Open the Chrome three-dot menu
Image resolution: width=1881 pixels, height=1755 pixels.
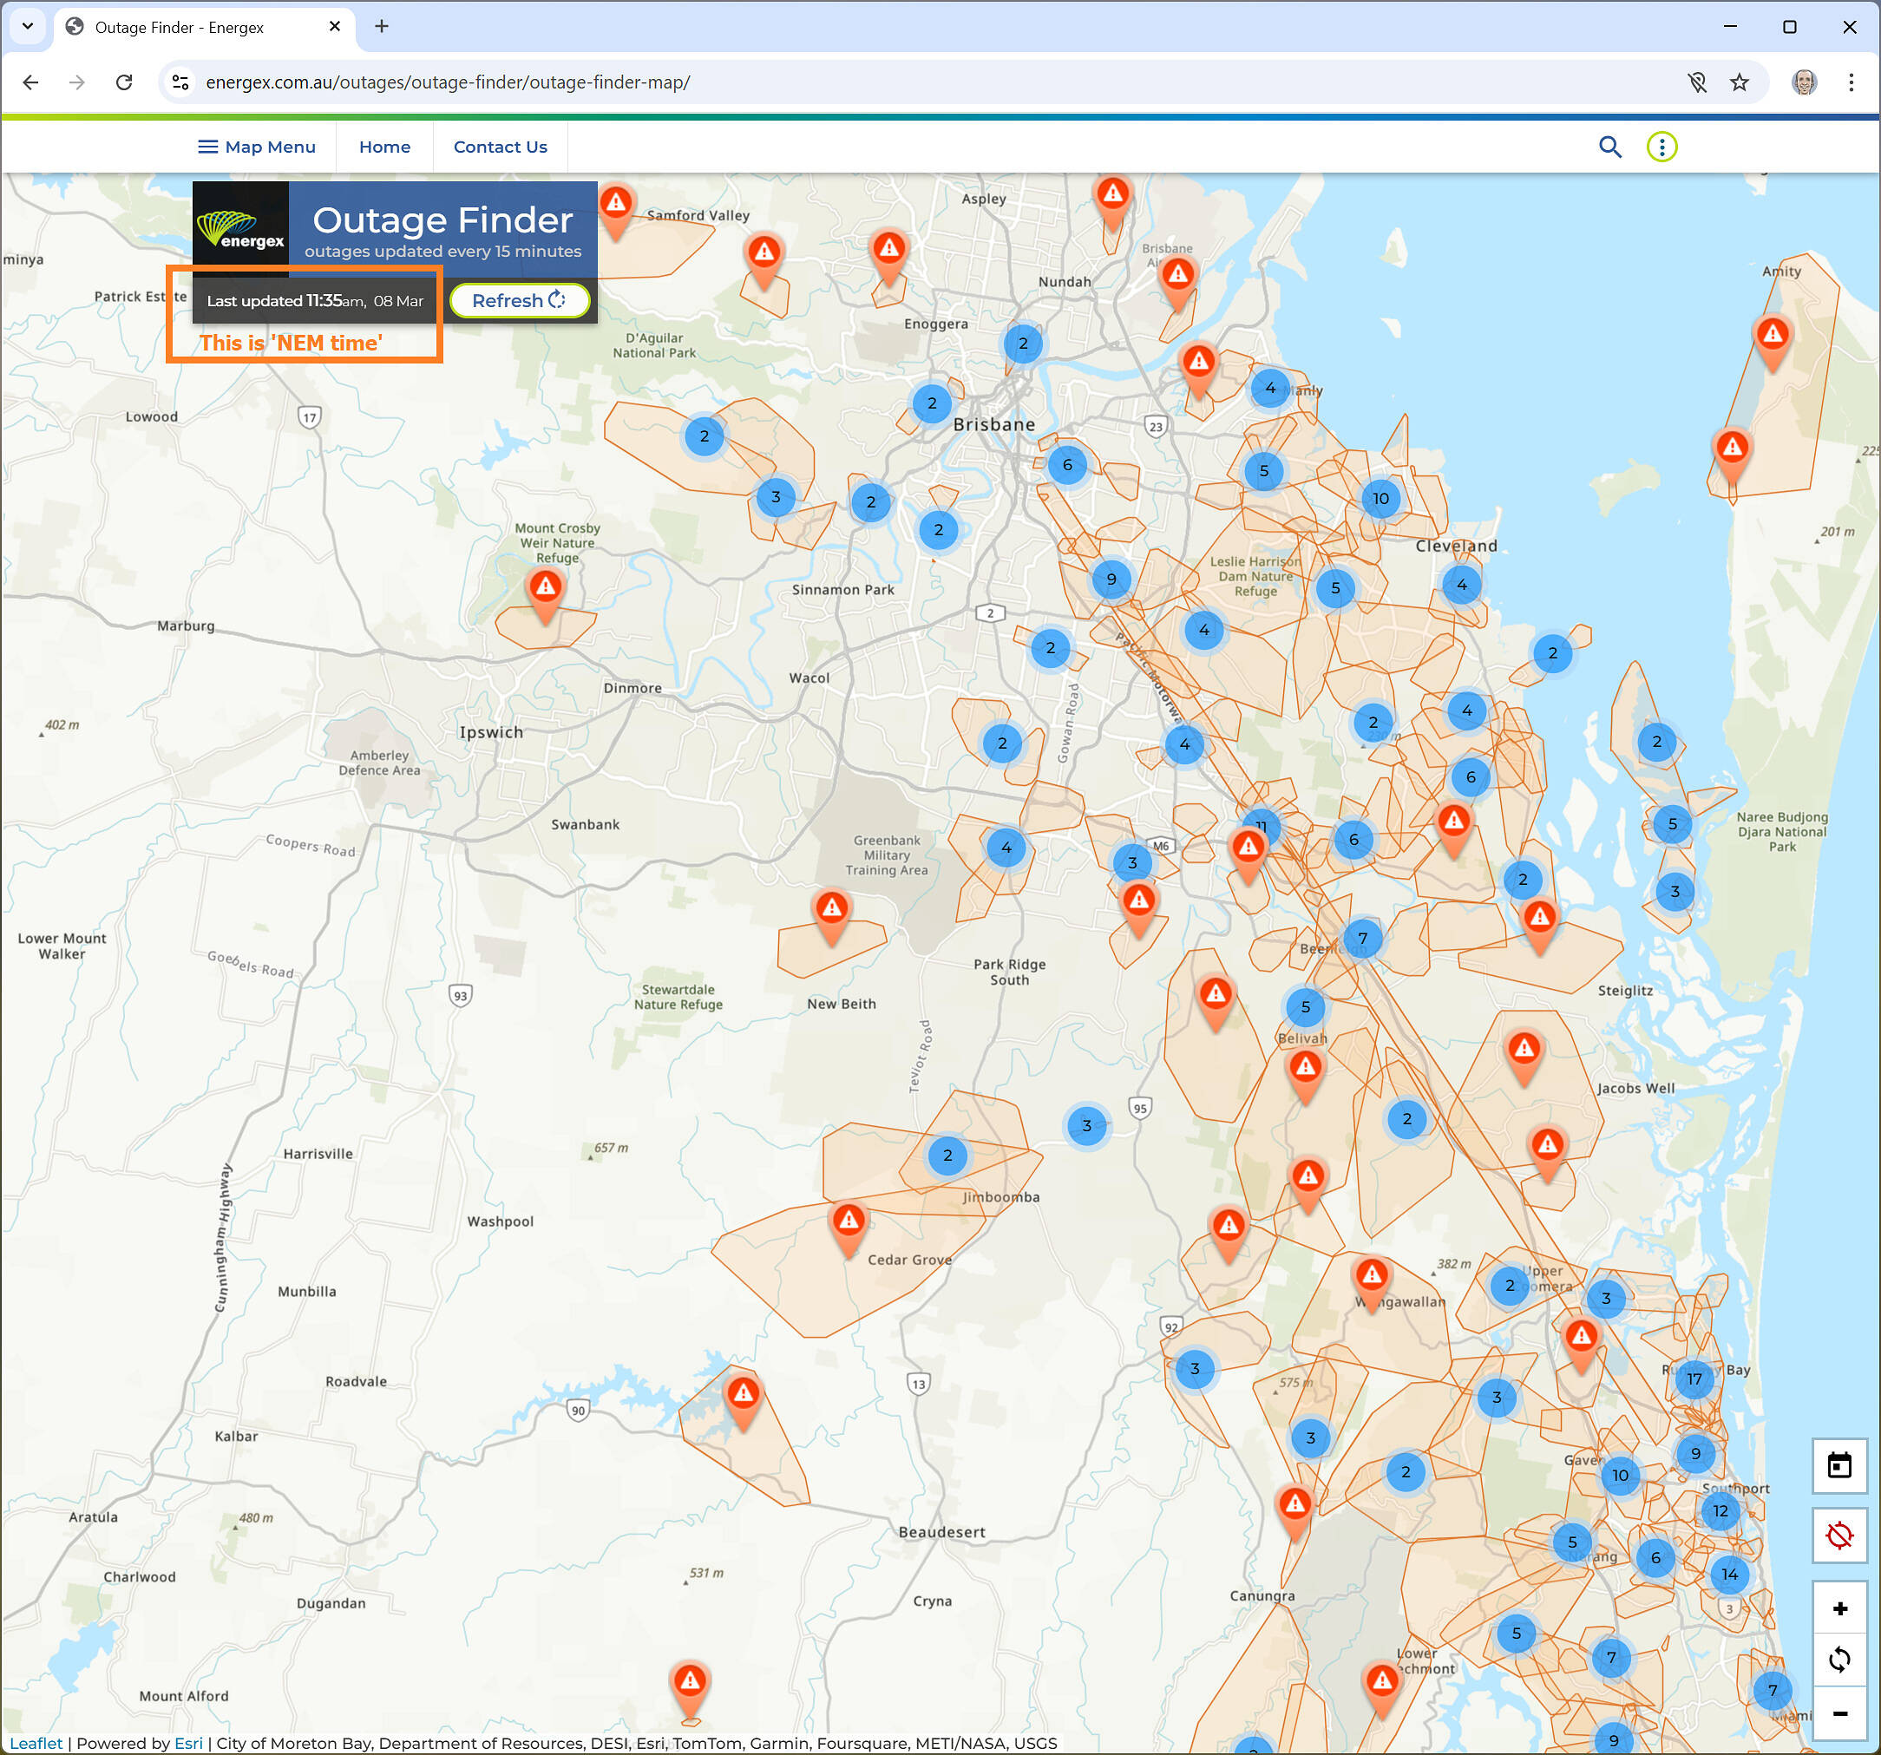point(1851,82)
